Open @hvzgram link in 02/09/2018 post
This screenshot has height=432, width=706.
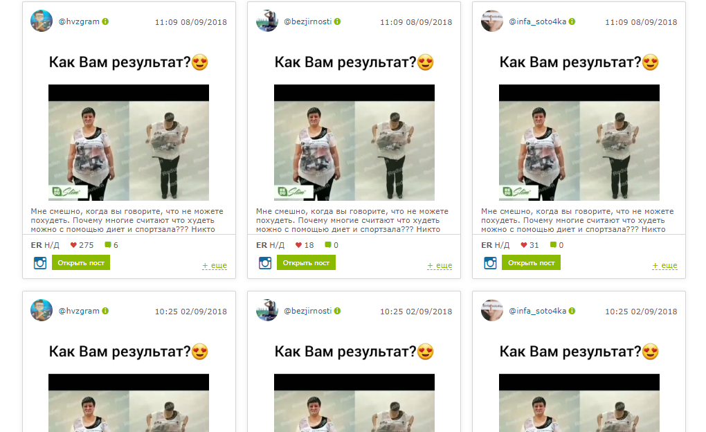[x=79, y=311]
